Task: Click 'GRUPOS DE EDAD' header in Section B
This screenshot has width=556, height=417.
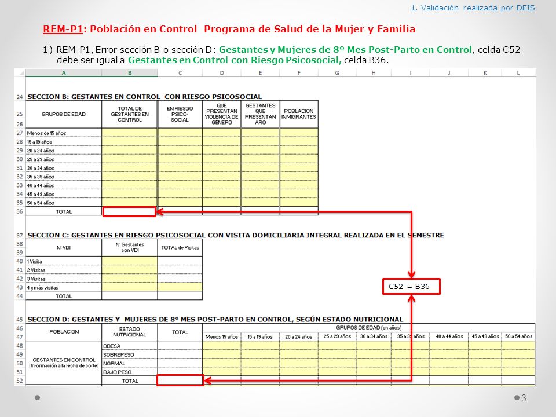Action: (x=64, y=114)
